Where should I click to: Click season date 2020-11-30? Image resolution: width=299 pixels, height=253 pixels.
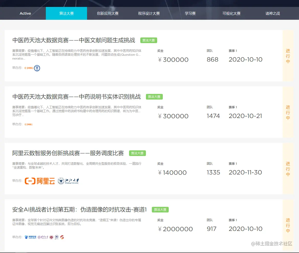[x=245, y=172]
